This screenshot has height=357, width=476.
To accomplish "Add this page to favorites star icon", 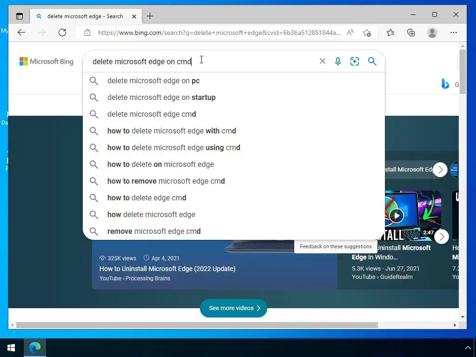I will pyautogui.click(x=367, y=33).
